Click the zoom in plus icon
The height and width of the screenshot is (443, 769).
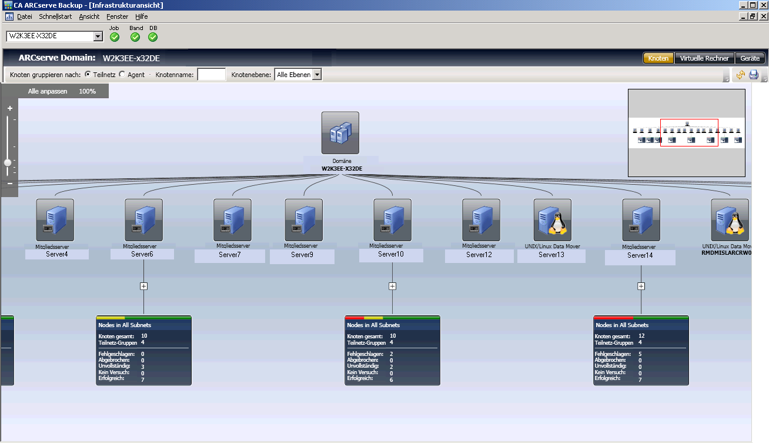pos(10,108)
